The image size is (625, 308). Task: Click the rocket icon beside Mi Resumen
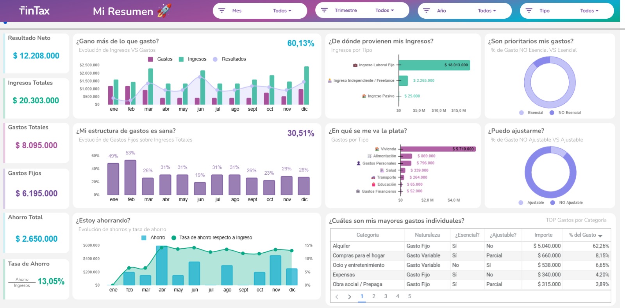164,11
